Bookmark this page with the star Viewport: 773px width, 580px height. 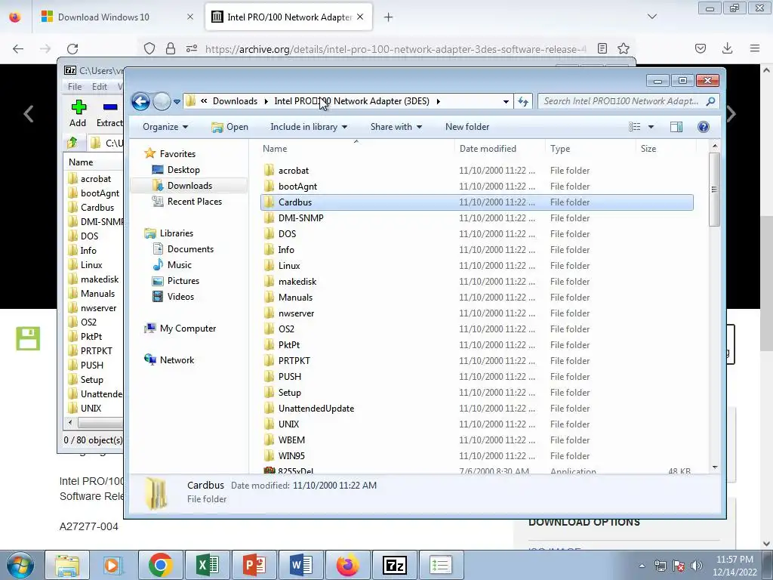pos(623,48)
